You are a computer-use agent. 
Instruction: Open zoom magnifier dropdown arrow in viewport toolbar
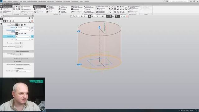(x=79, y=16)
